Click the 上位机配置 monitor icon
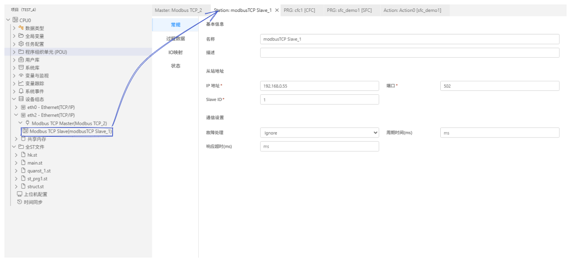Screen dimensions: 571x262 coord(19,194)
